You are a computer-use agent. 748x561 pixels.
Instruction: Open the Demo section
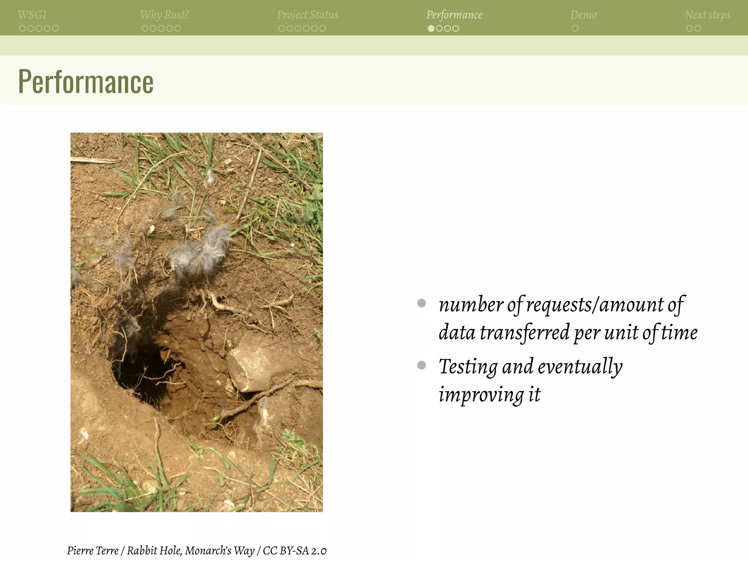(x=583, y=15)
